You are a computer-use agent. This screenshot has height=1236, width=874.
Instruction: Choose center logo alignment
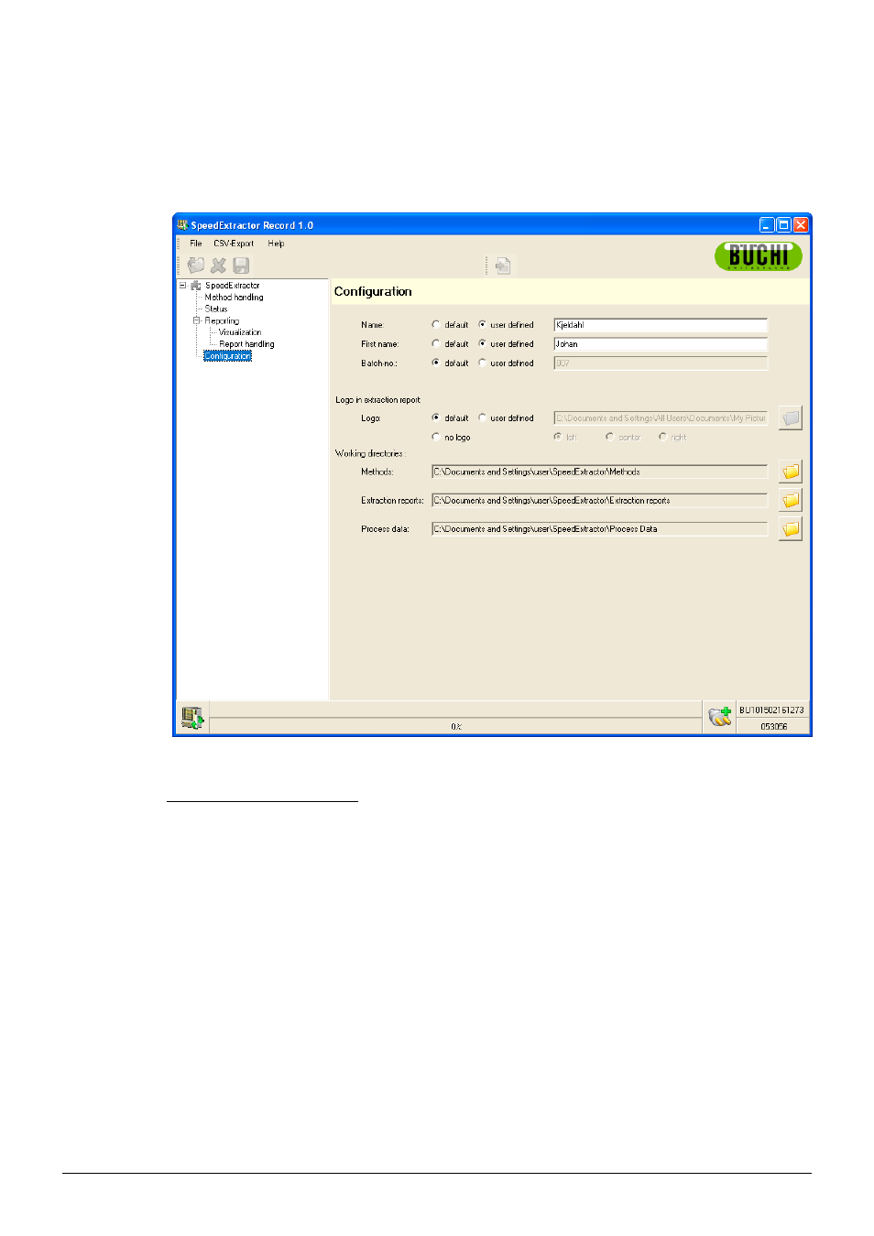point(610,438)
